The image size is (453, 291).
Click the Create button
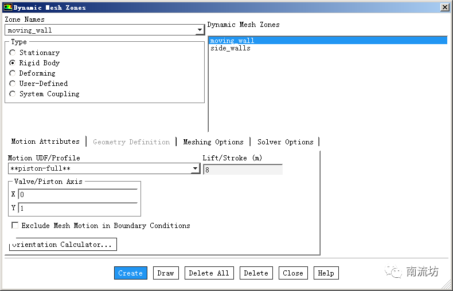[x=131, y=273]
